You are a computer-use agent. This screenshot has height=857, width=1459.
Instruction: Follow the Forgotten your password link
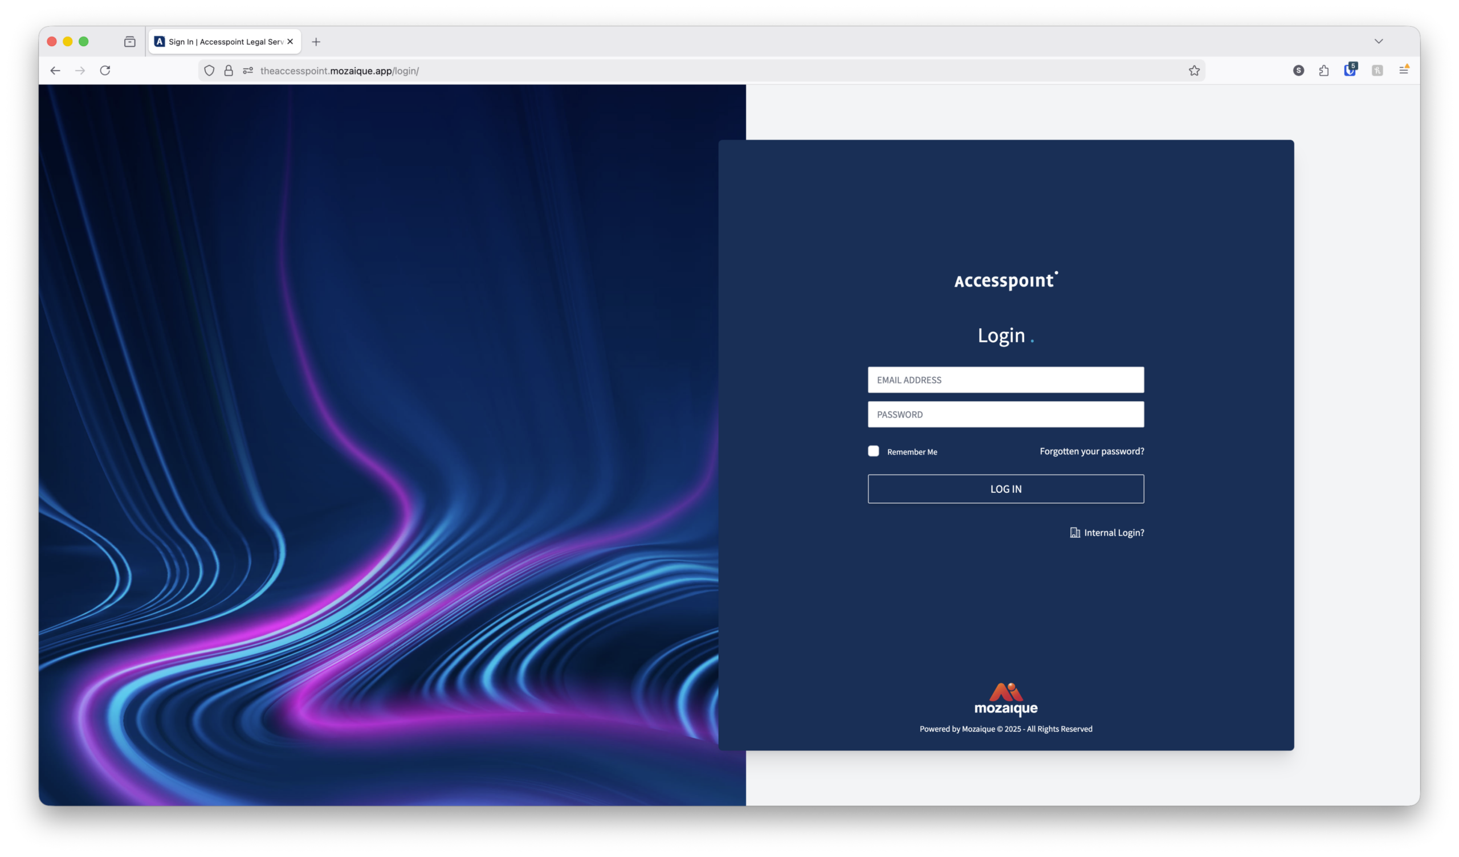point(1091,451)
